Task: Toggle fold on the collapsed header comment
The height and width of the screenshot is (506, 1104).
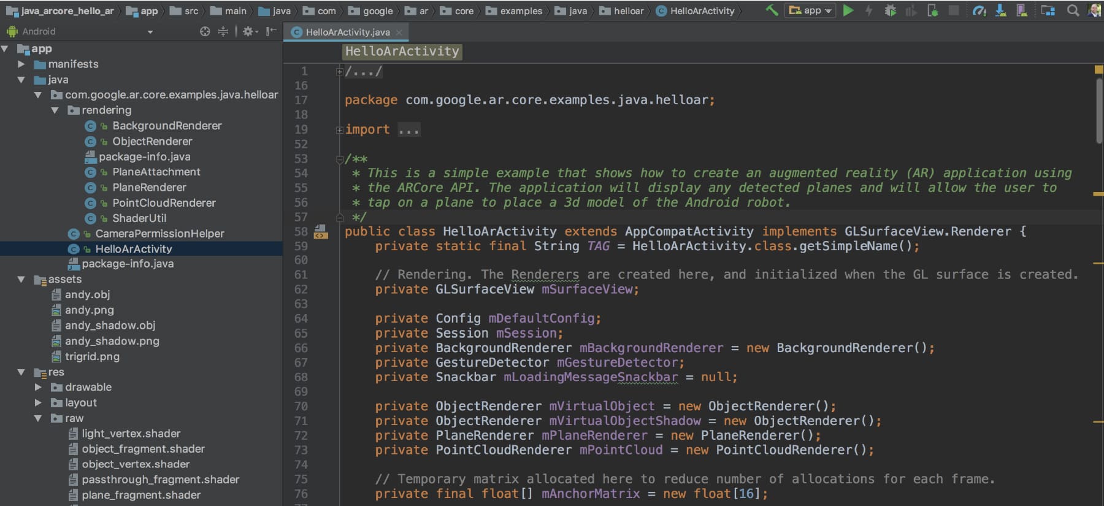Action: (x=339, y=72)
